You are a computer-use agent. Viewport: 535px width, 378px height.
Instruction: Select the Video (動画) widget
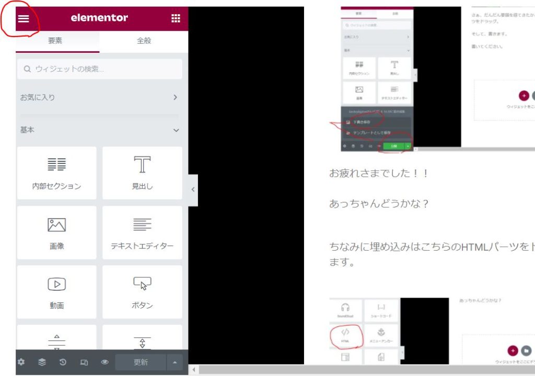tap(56, 291)
